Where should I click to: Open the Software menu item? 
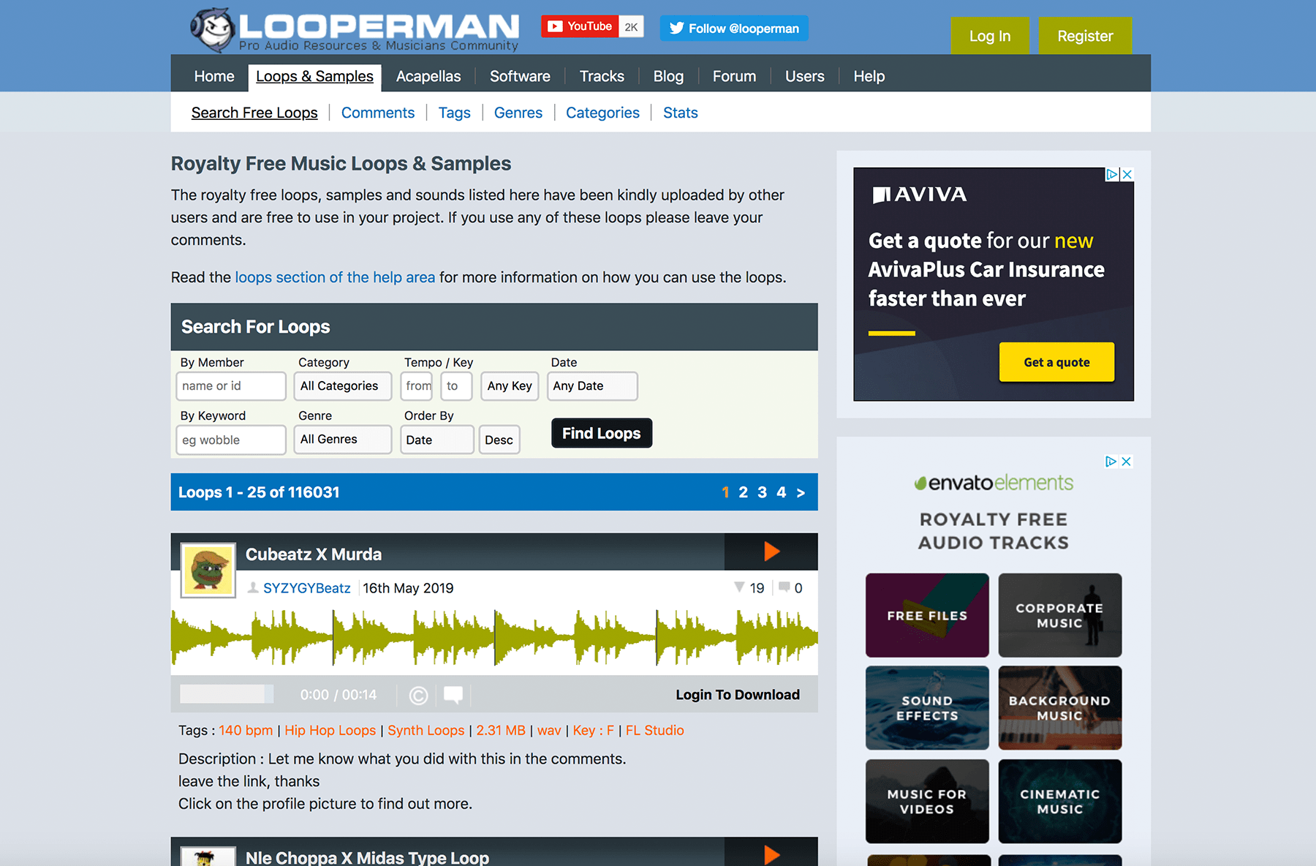(520, 76)
